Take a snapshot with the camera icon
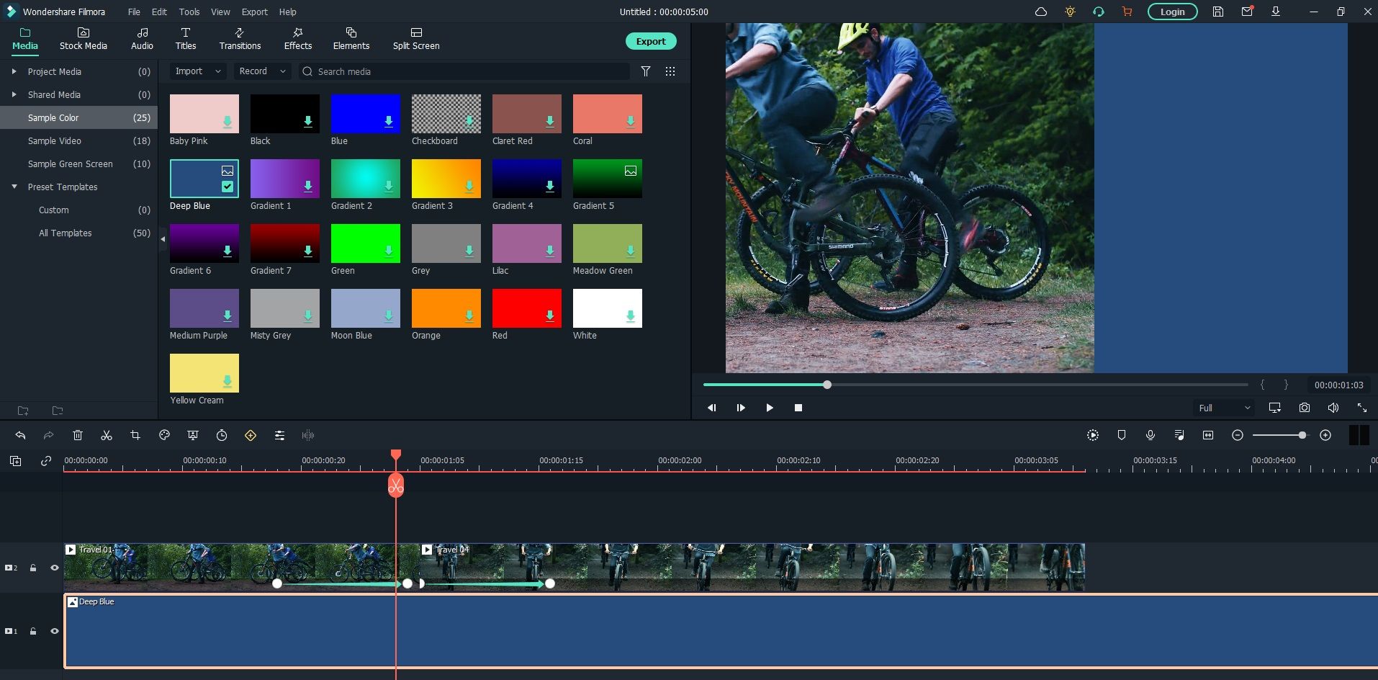The image size is (1378, 680). (1304, 408)
